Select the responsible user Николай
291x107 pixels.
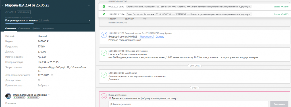tap(42, 36)
